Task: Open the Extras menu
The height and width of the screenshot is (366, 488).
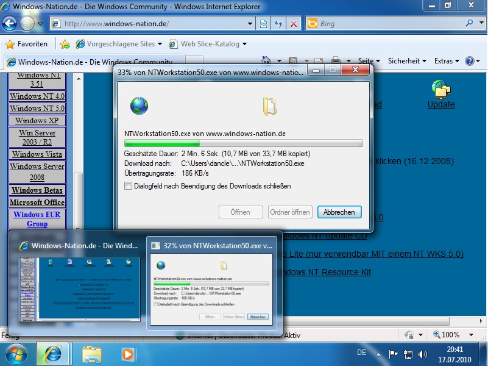Action: [x=447, y=61]
